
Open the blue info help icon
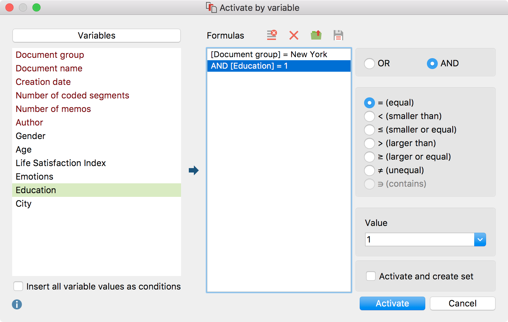point(17,304)
